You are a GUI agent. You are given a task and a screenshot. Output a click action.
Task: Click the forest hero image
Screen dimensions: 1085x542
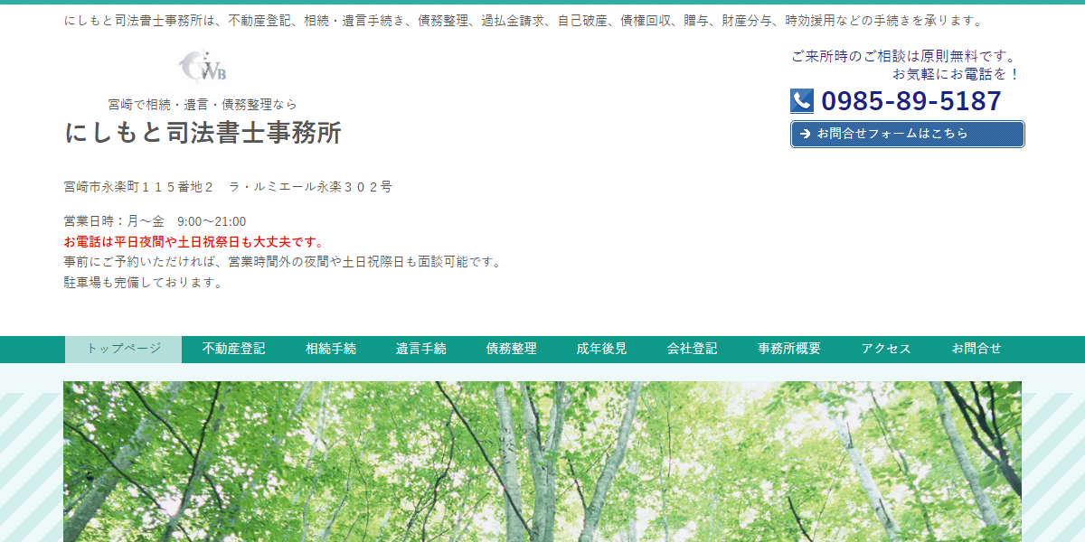(542, 461)
